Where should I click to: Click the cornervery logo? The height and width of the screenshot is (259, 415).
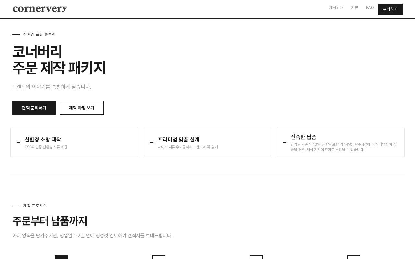pyautogui.click(x=40, y=9)
